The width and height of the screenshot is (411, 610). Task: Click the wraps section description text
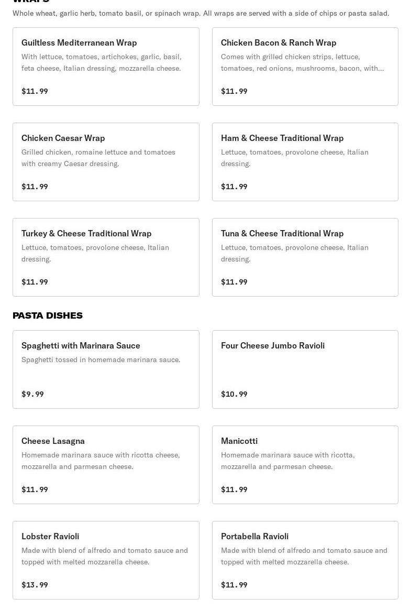(201, 13)
